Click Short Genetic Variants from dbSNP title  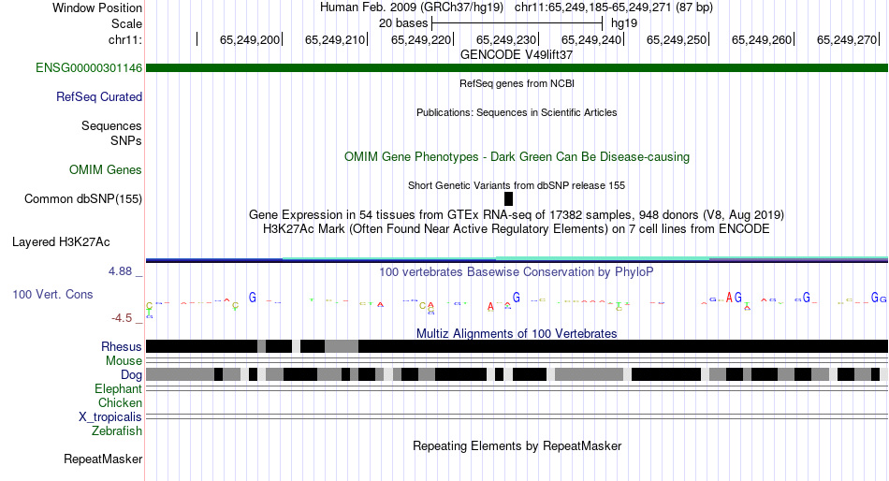click(x=517, y=185)
